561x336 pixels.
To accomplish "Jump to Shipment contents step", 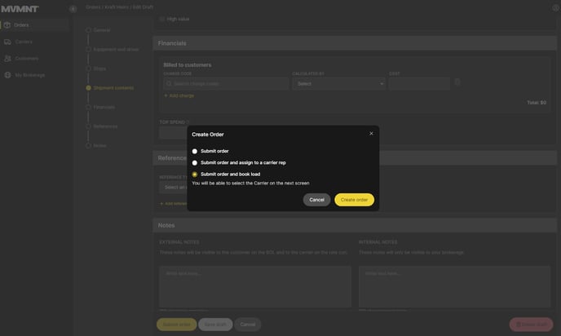I will point(113,87).
